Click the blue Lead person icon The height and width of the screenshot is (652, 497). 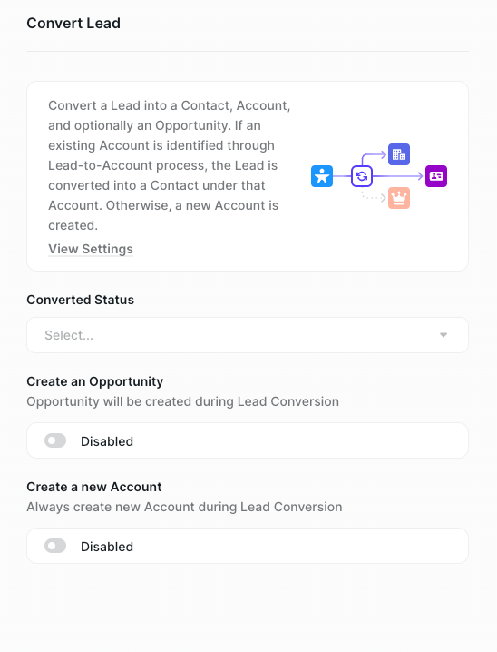click(322, 176)
